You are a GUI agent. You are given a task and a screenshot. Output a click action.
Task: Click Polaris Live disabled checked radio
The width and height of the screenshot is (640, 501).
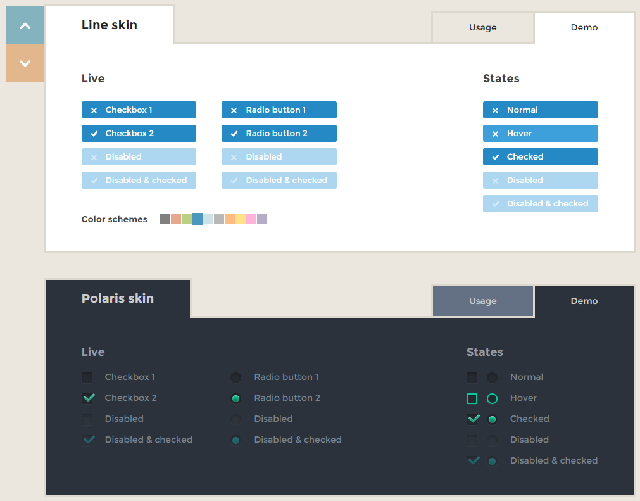pos(236,440)
